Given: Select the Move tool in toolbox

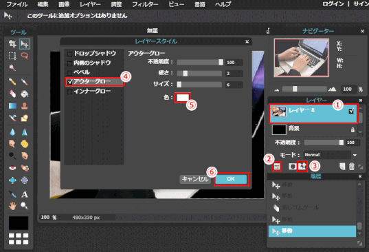Looking at the screenshot, I should coord(25,44).
